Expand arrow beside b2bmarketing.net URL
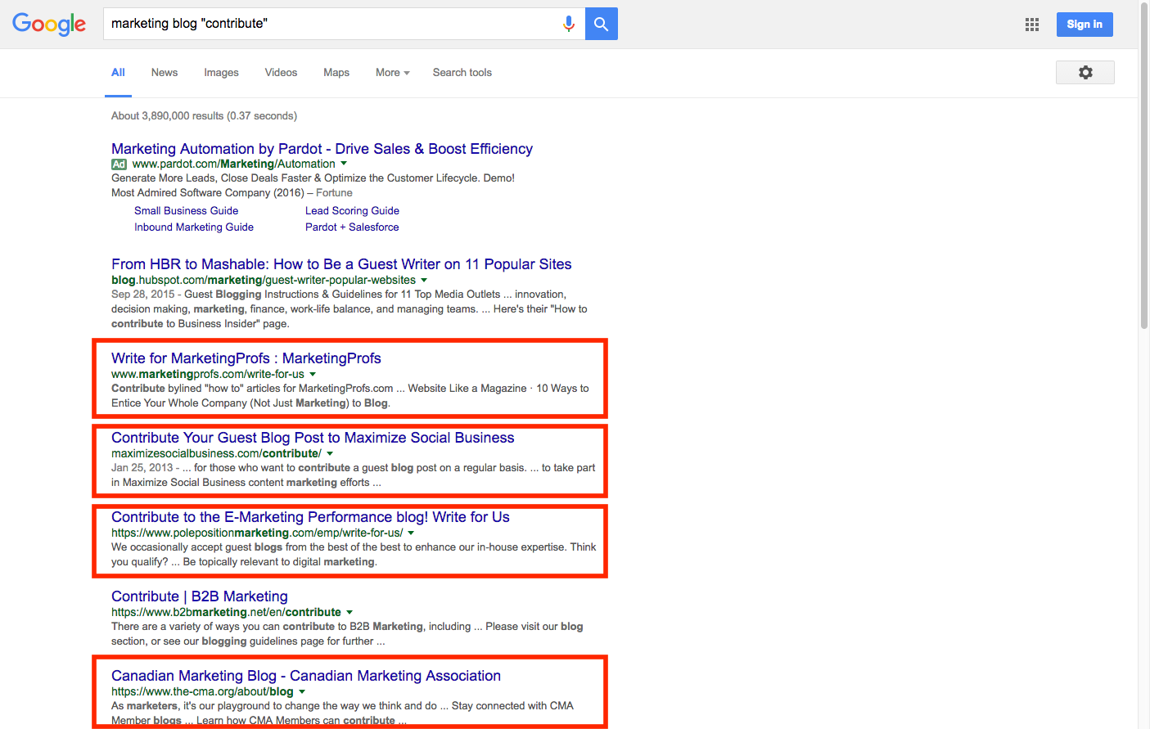 (350, 612)
